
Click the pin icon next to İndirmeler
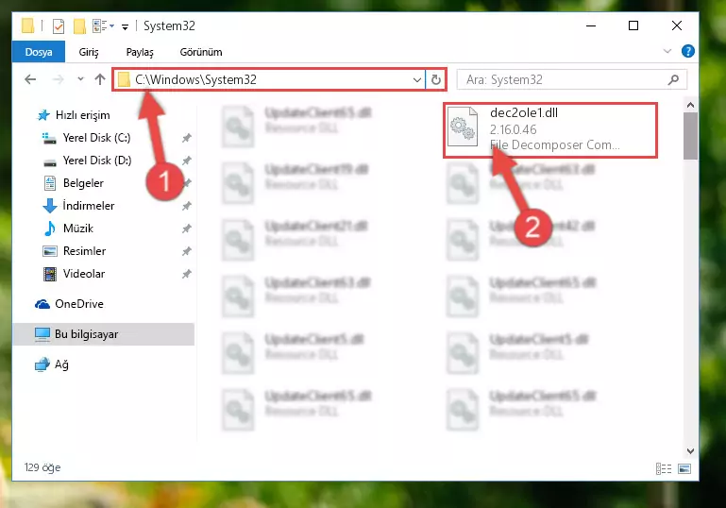click(186, 206)
